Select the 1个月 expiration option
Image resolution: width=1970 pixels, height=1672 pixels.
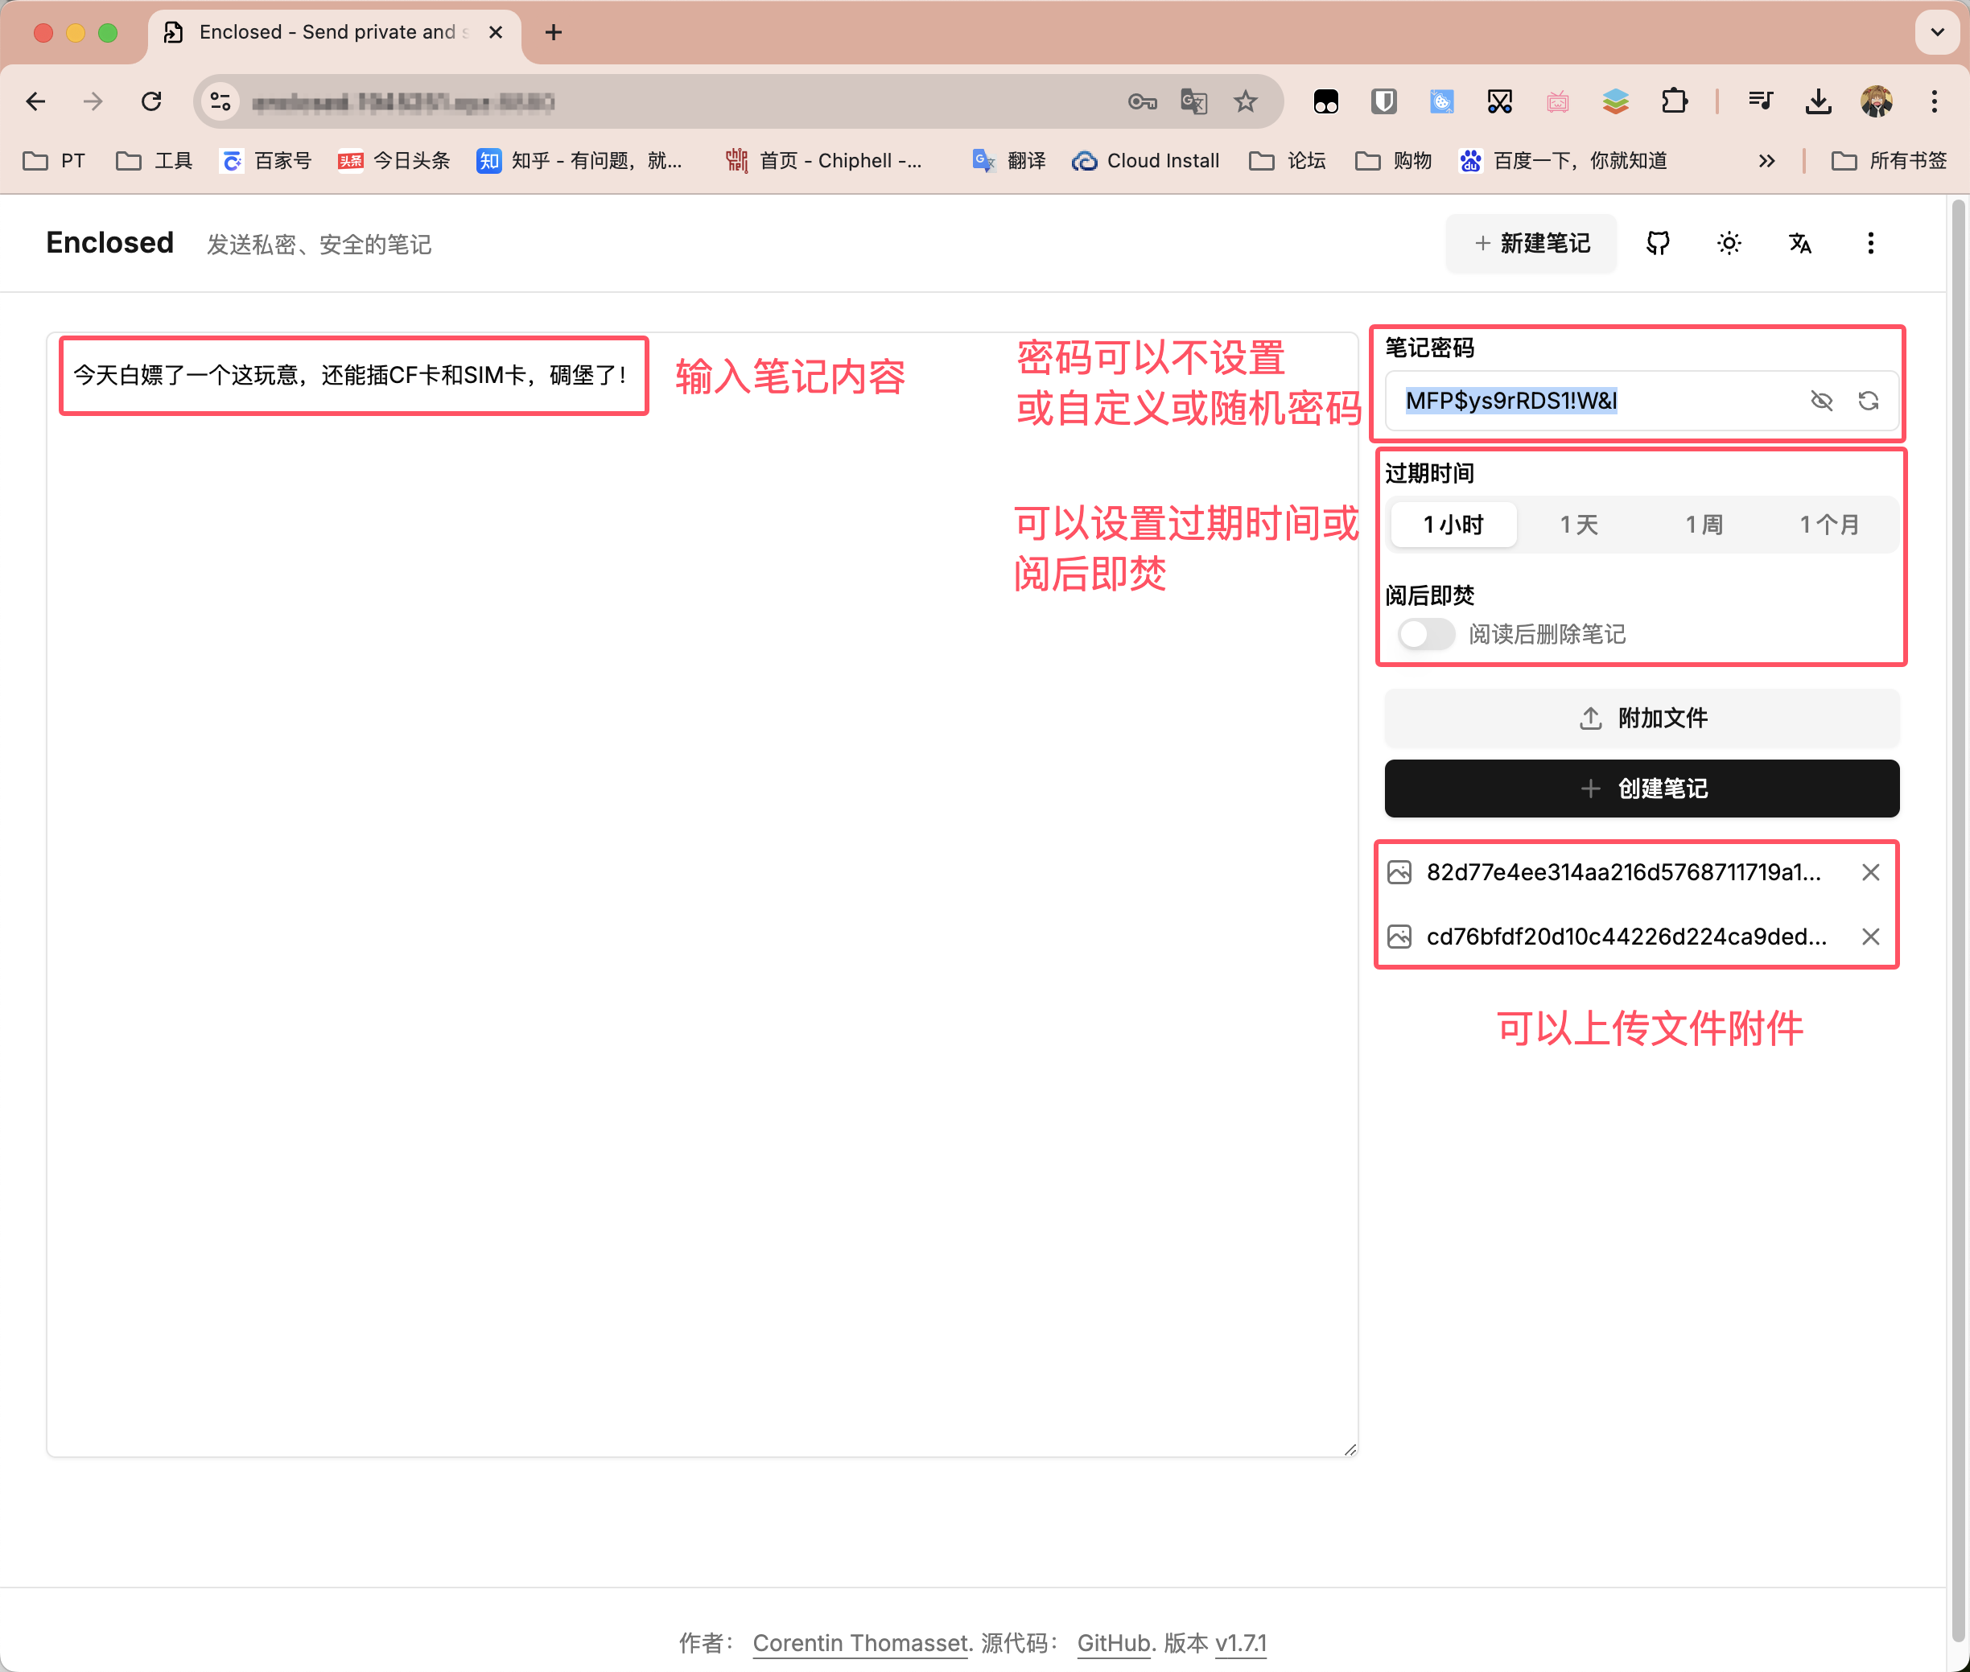click(1828, 524)
